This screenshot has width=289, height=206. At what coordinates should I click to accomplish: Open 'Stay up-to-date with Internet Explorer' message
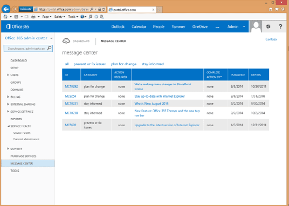pos(160,97)
